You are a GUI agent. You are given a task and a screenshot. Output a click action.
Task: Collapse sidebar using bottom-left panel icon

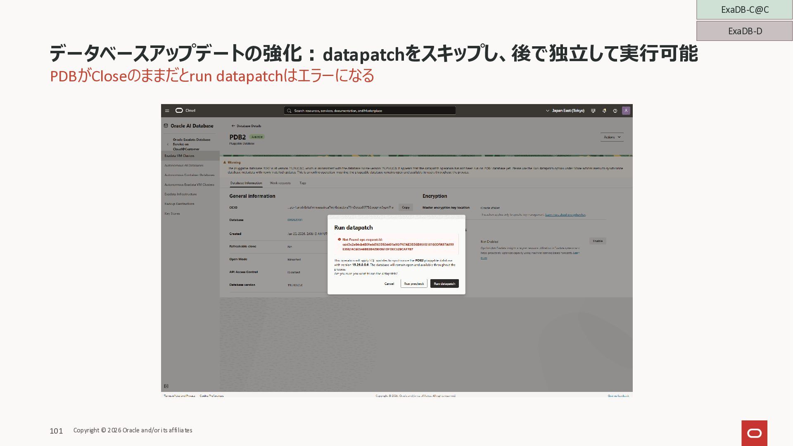point(166,386)
